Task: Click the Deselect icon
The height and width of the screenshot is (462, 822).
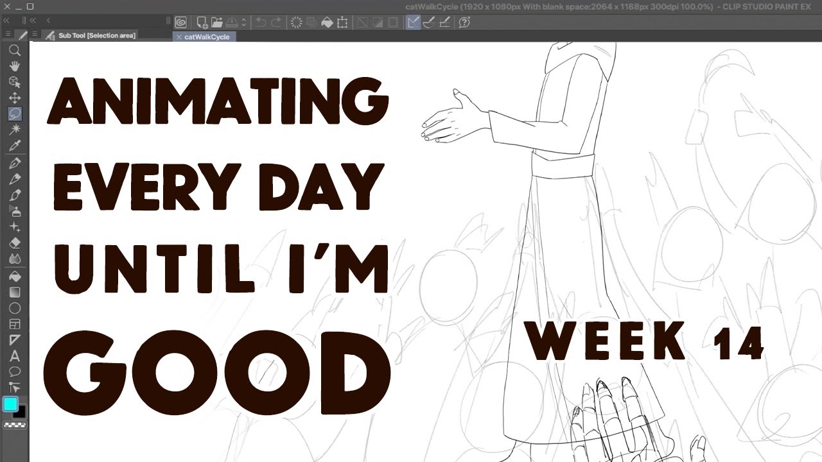Action: tap(362, 22)
